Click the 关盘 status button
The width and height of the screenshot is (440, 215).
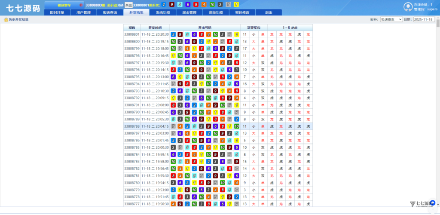click(128, 5)
